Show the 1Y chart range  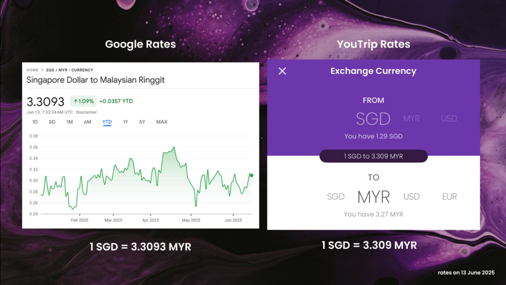pos(126,122)
